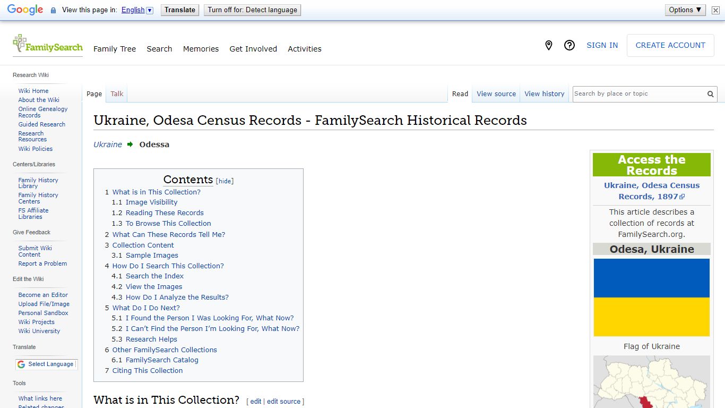725x408 pixels.
Task: Open Family History Centers sidebar link
Action: point(38,198)
